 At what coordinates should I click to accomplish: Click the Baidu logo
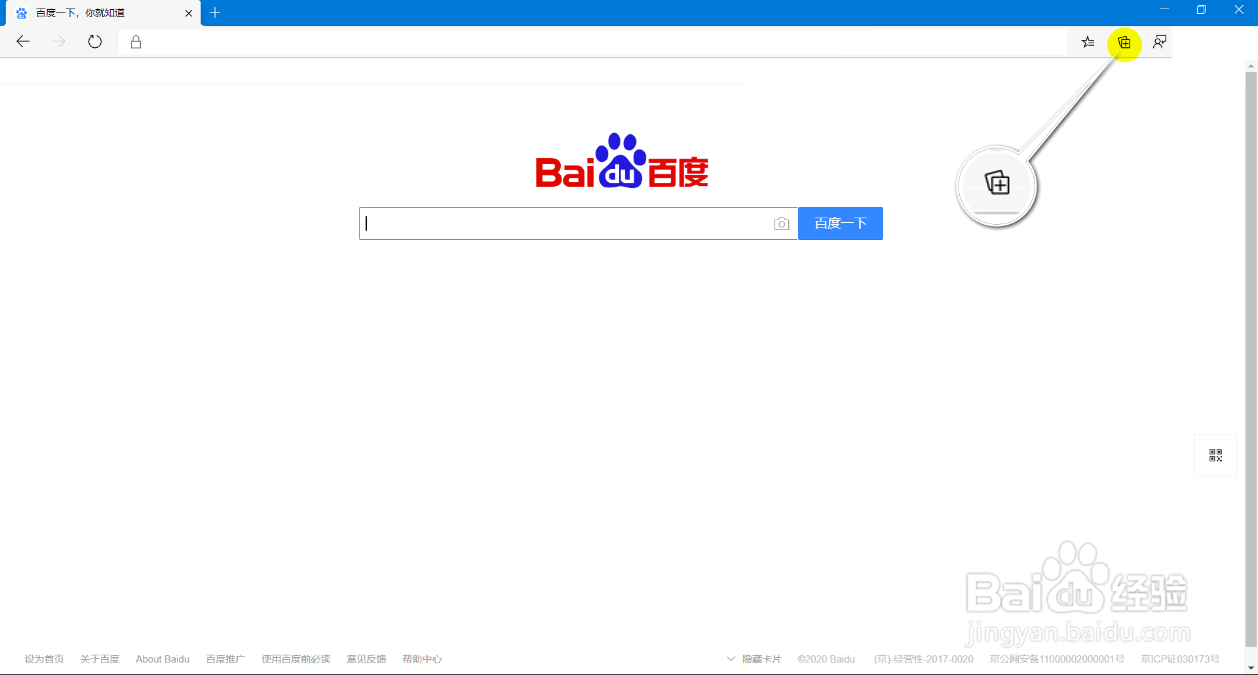622,161
